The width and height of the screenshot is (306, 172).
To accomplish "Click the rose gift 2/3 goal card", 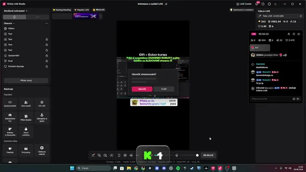I will pos(260,48).
